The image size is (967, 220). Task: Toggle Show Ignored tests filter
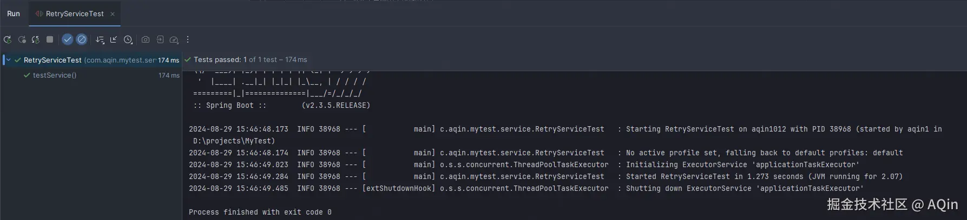(x=81, y=39)
